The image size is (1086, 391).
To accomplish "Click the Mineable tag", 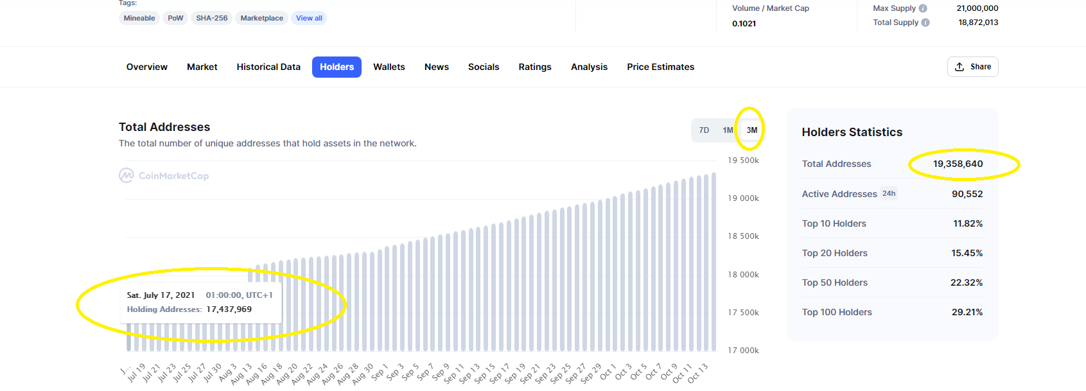I will pos(139,18).
